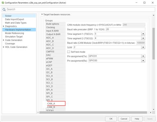The image size is (157, 122).
Task: Select SCI_B group
Action: 55,79
